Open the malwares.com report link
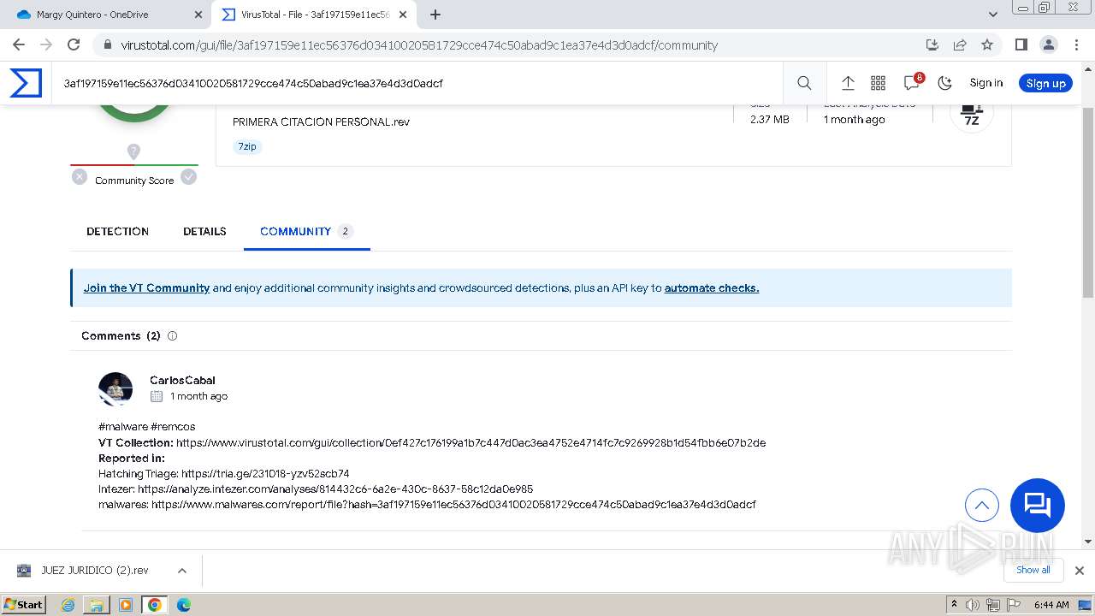 coord(453,505)
